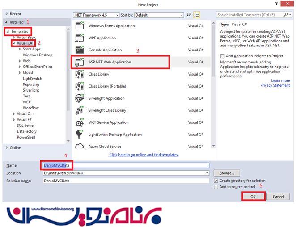Open the dialog help question mark

276,4
